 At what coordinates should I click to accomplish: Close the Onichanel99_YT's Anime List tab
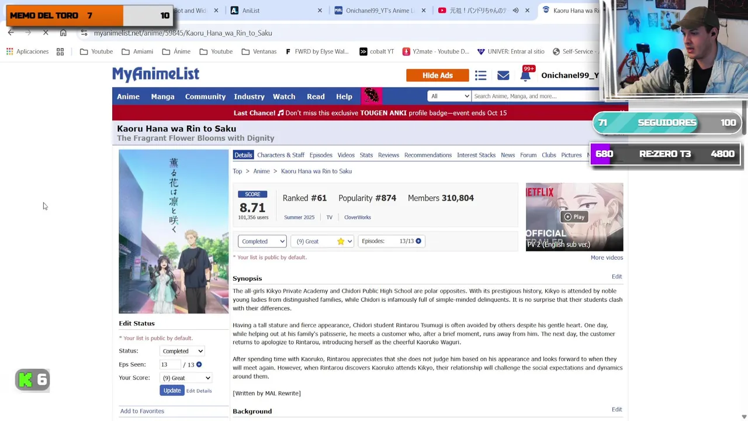coord(424,11)
